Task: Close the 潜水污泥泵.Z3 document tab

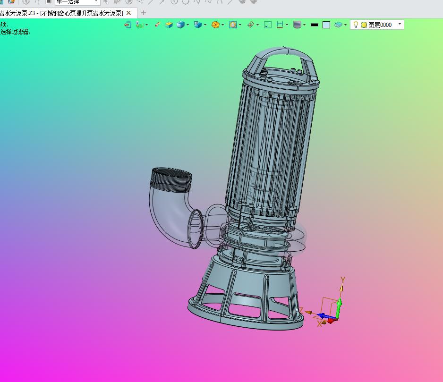Action: [128, 13]
